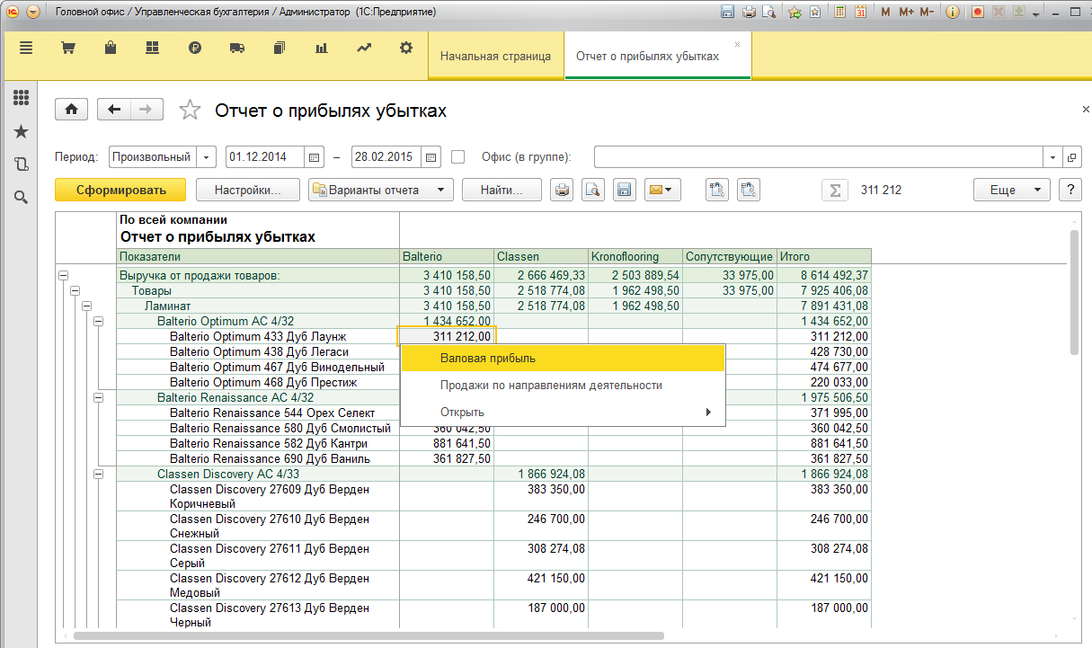The height and width of the screenshot is (648, 1092).
Task: Collapse the Classen Discovery AC 4/33 group
Action: tap(99, 474)
